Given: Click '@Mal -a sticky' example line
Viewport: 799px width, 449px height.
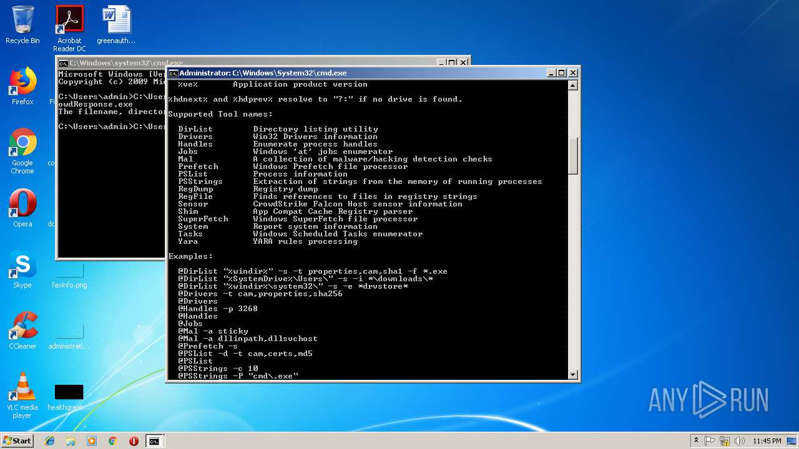Looking at the screenshot, I should [x=213, y=331].
